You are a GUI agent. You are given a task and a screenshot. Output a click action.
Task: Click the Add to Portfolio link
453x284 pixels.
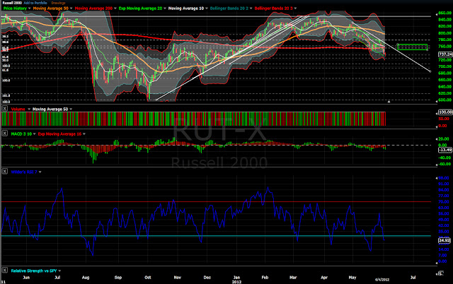pos(35,3)
